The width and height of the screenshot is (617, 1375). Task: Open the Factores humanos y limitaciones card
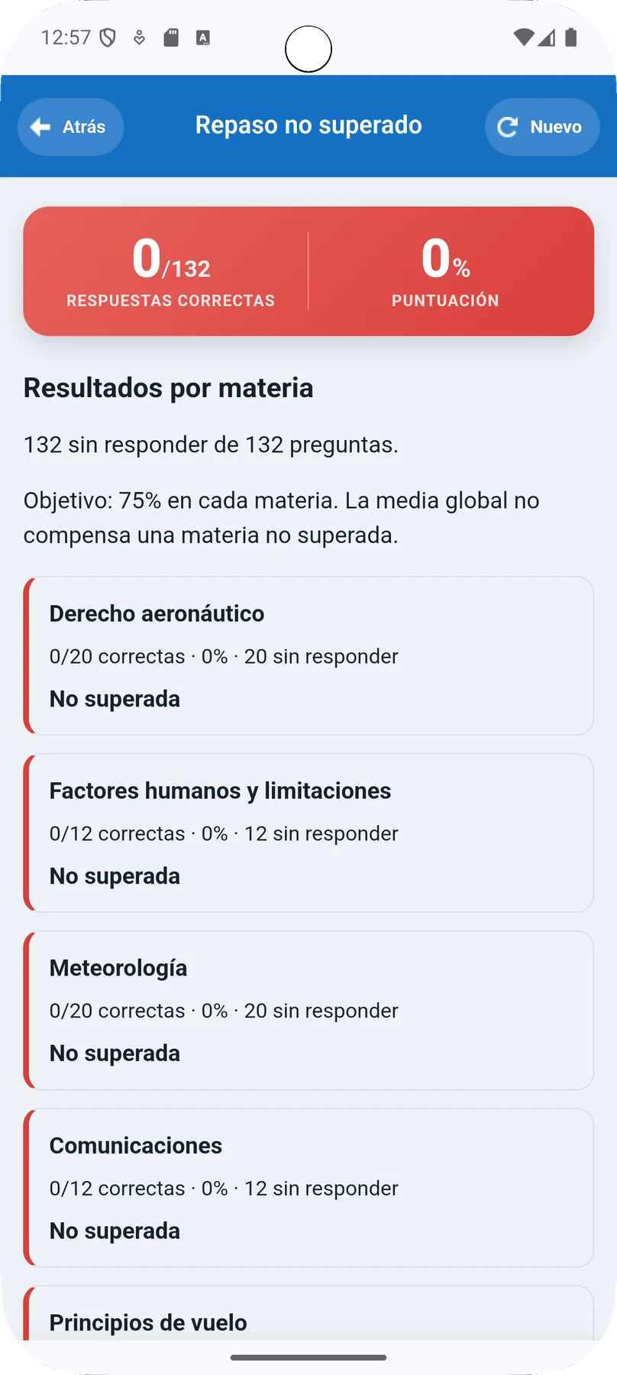pyautogui.click(x=308, y=833)
